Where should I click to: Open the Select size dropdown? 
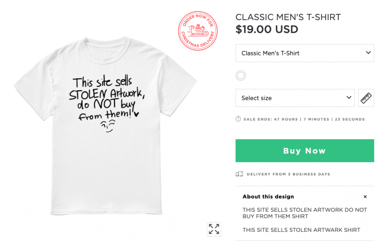point(295,98)
